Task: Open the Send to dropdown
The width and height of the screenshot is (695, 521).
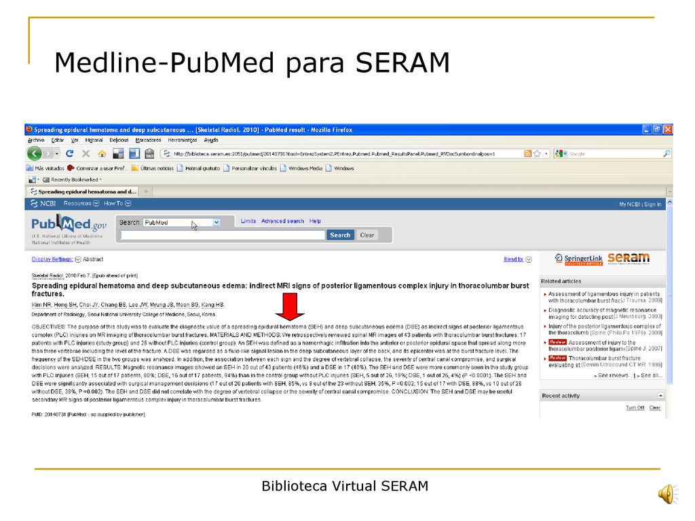Action: tap(517, 260)
